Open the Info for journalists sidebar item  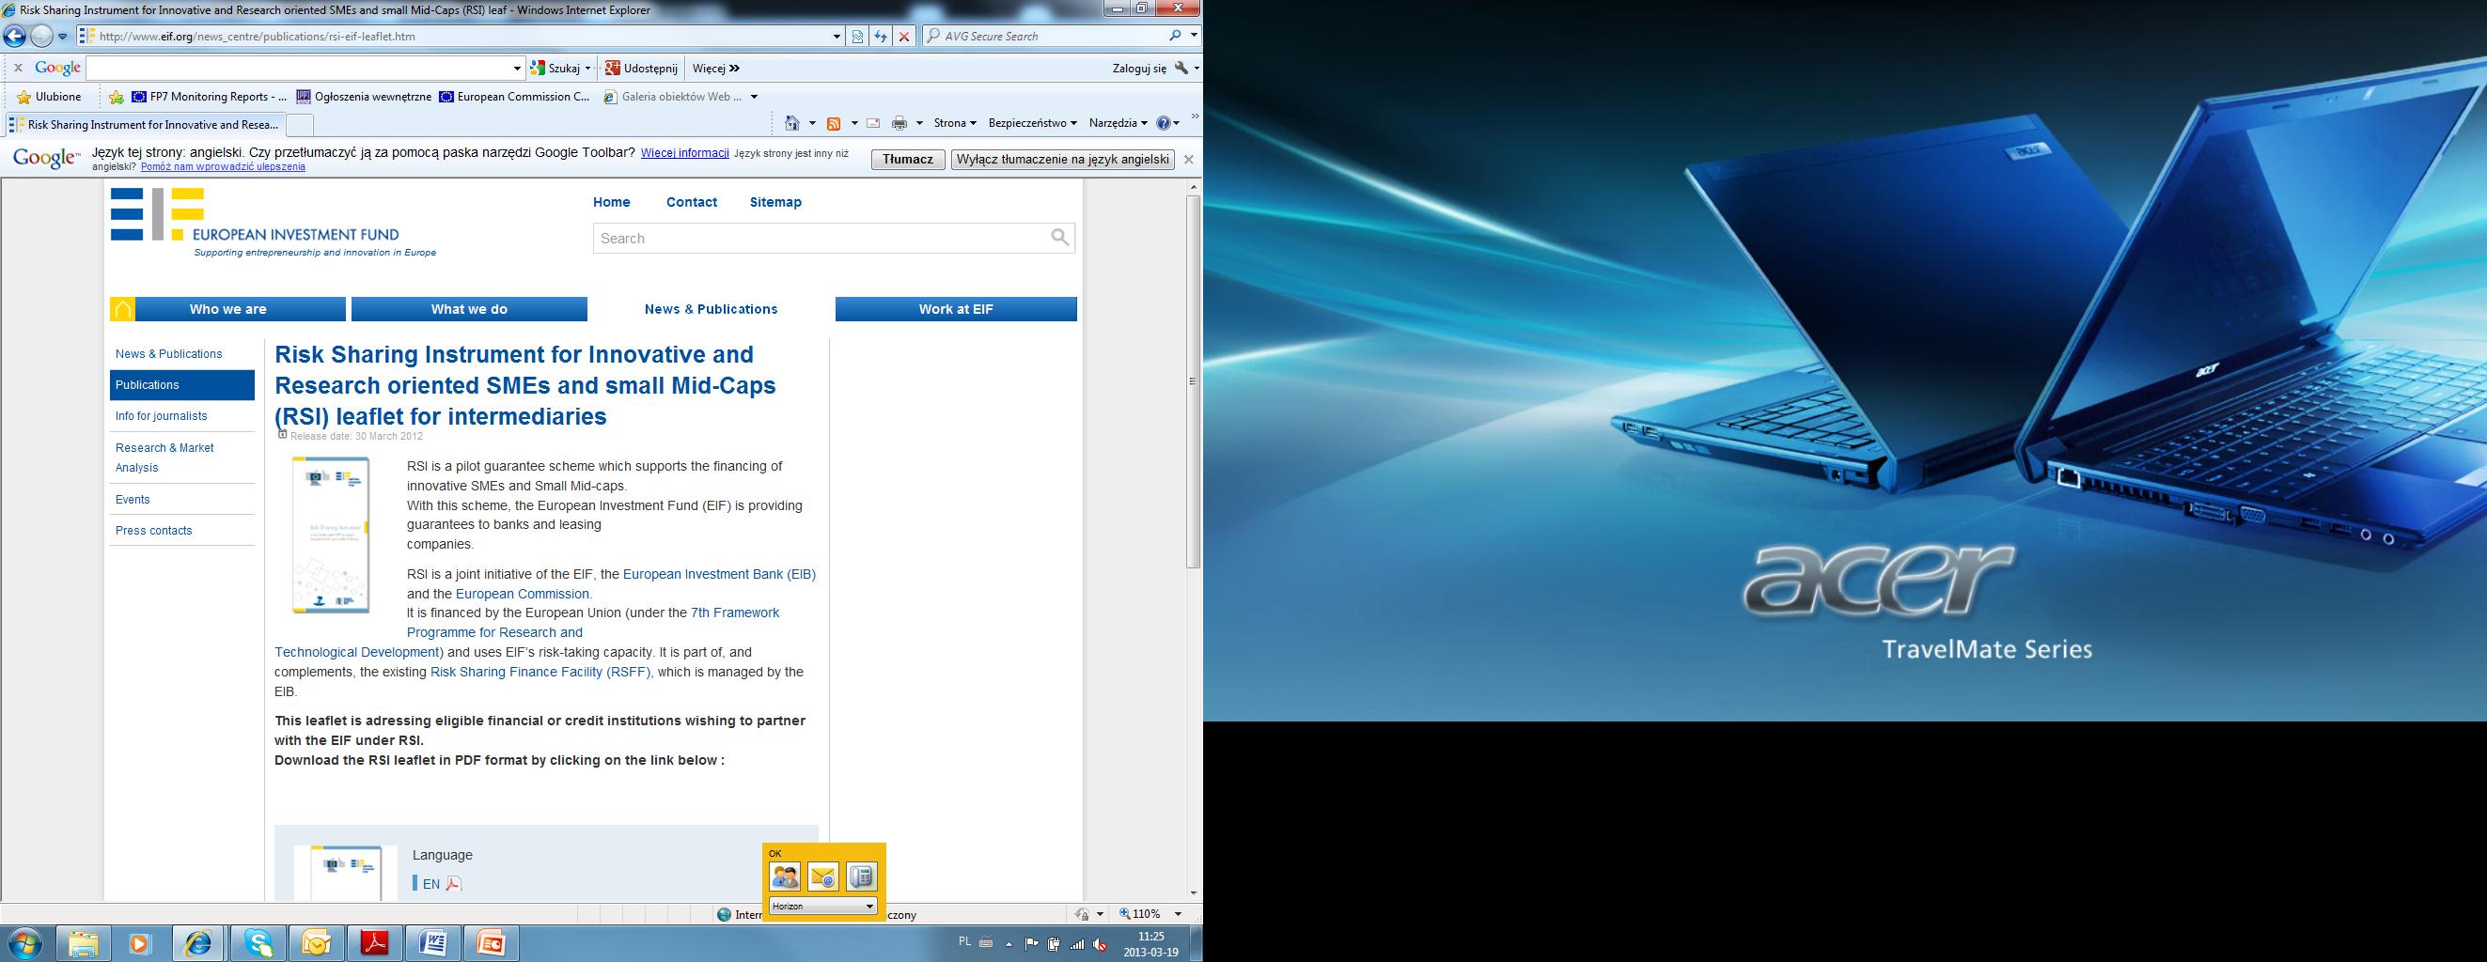click(162, 416)
